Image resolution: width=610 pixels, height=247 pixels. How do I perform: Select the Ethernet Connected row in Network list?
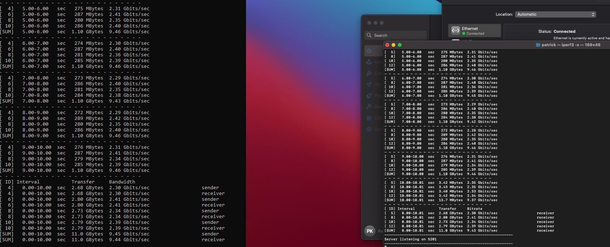(474, 31)
